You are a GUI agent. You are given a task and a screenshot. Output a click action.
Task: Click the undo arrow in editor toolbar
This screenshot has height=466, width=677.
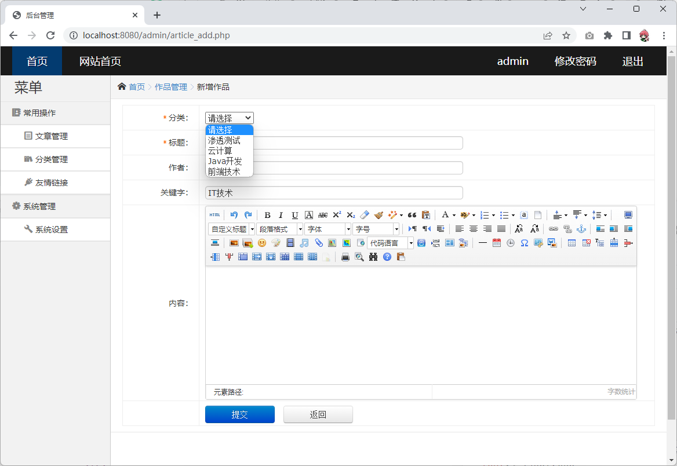tap(234, 215)
